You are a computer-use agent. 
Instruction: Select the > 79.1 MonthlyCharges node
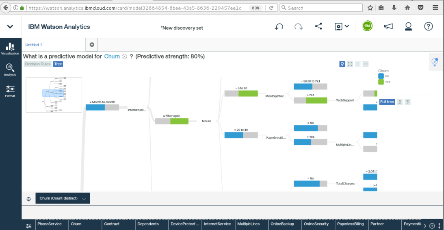coord(310,100)
